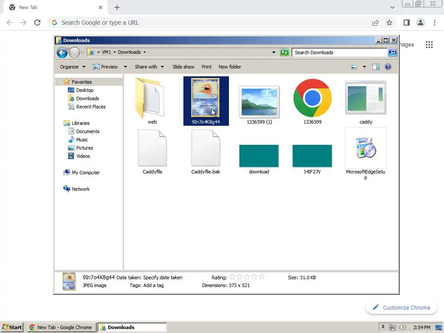Image resolution: width=444 pixels, height=333 pixels.
Task: Open the Windows Start menu
Action: pyautogui.click(x=12, y=327)
